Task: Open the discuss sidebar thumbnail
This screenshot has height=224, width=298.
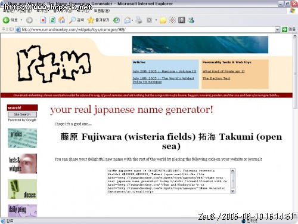Action: coord(22,189)
